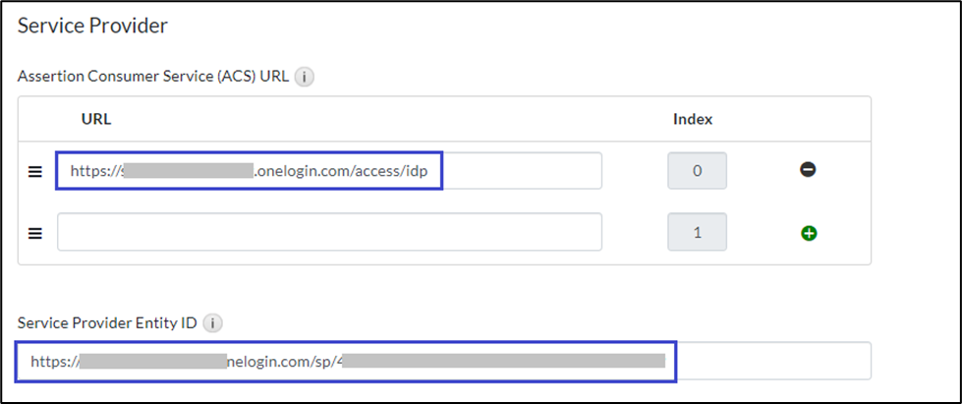Select the Index field showing 1

[x=697, y=233]
